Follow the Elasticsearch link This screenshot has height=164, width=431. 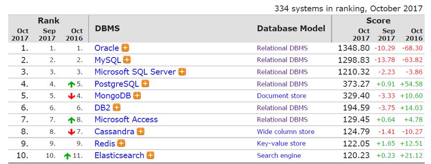[119, 156]
